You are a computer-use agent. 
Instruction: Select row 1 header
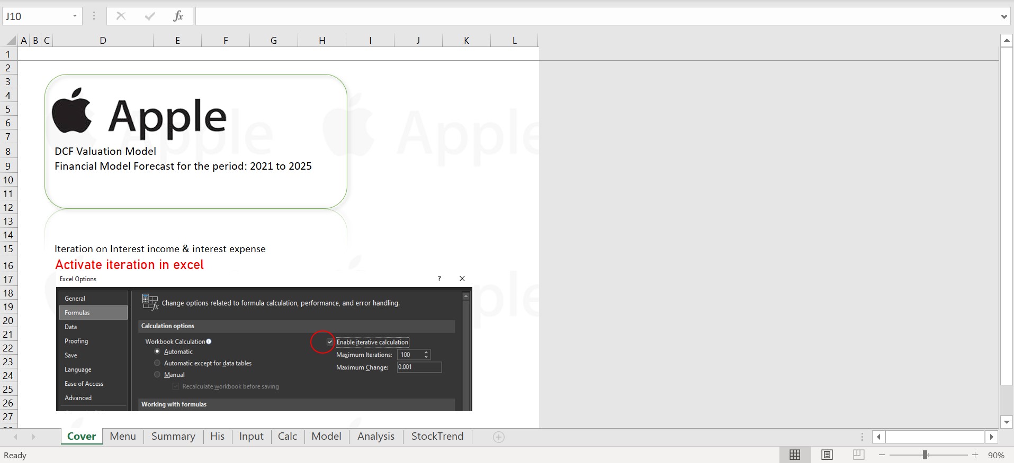point(8,54)
